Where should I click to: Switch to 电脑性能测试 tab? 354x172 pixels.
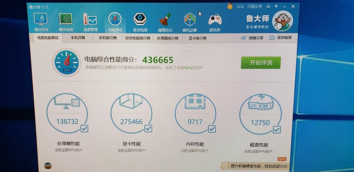(x=48, y=38)
